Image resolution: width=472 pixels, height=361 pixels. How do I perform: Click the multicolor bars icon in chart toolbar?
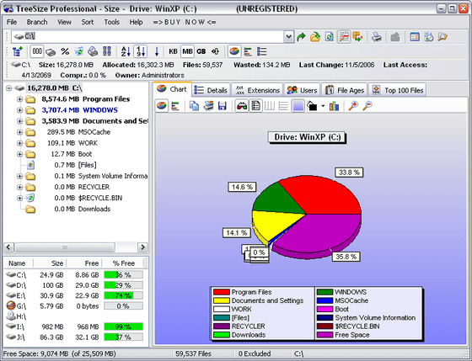334,106
